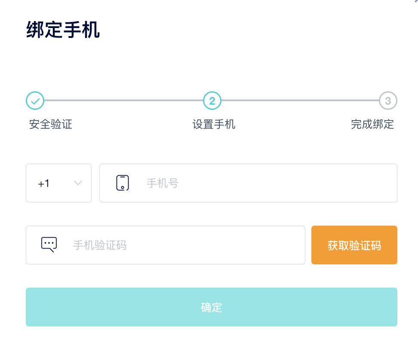The width and height of the screenshot is (418, 360).
Task: Select the 安全验证 step label
Action: point(51,124)
